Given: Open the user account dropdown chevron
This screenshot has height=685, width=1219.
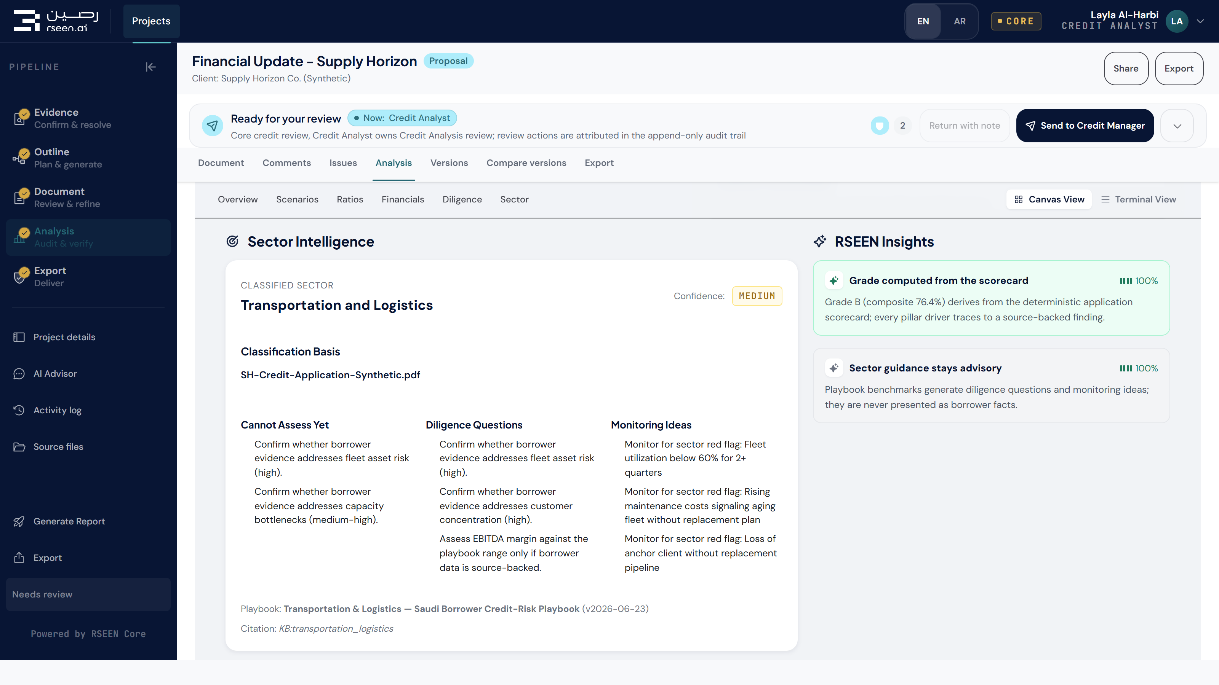Looking at the screenshot, I should coord(1201,21).
